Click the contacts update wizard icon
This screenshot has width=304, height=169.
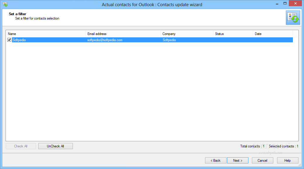click(x=293, y=18)
